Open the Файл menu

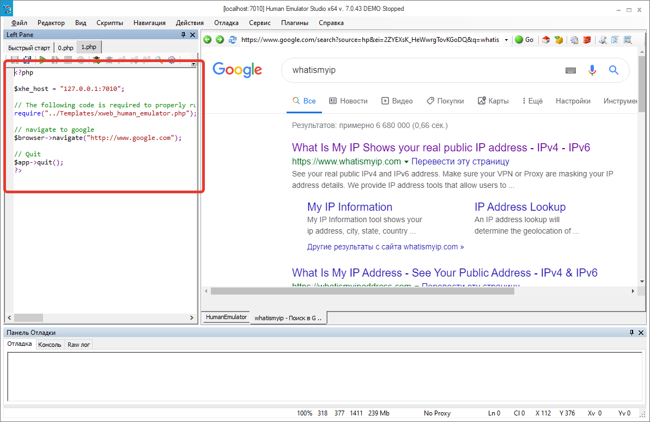click(19, 23)
